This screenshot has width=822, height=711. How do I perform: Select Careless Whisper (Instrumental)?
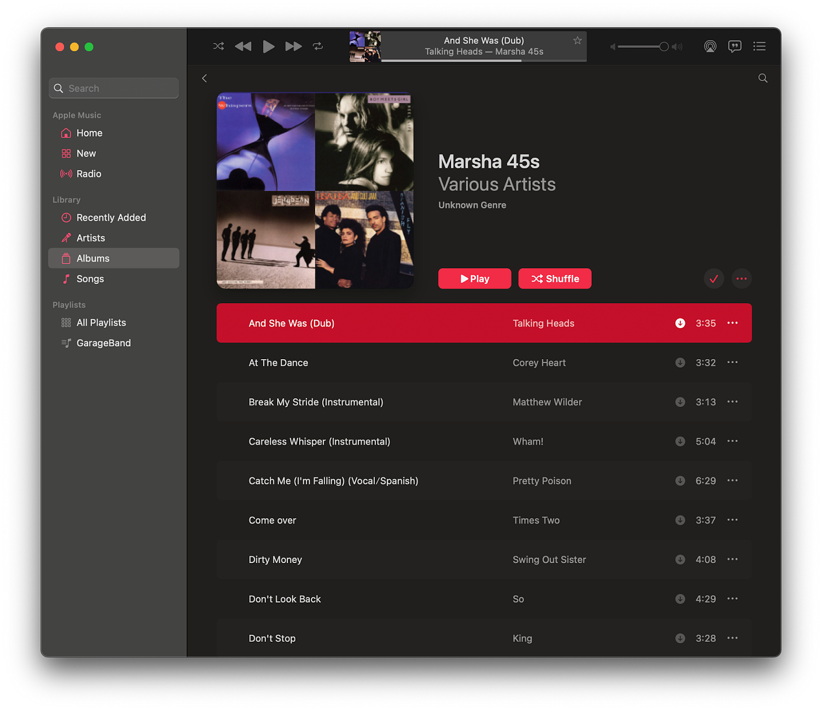coord(484,442)
